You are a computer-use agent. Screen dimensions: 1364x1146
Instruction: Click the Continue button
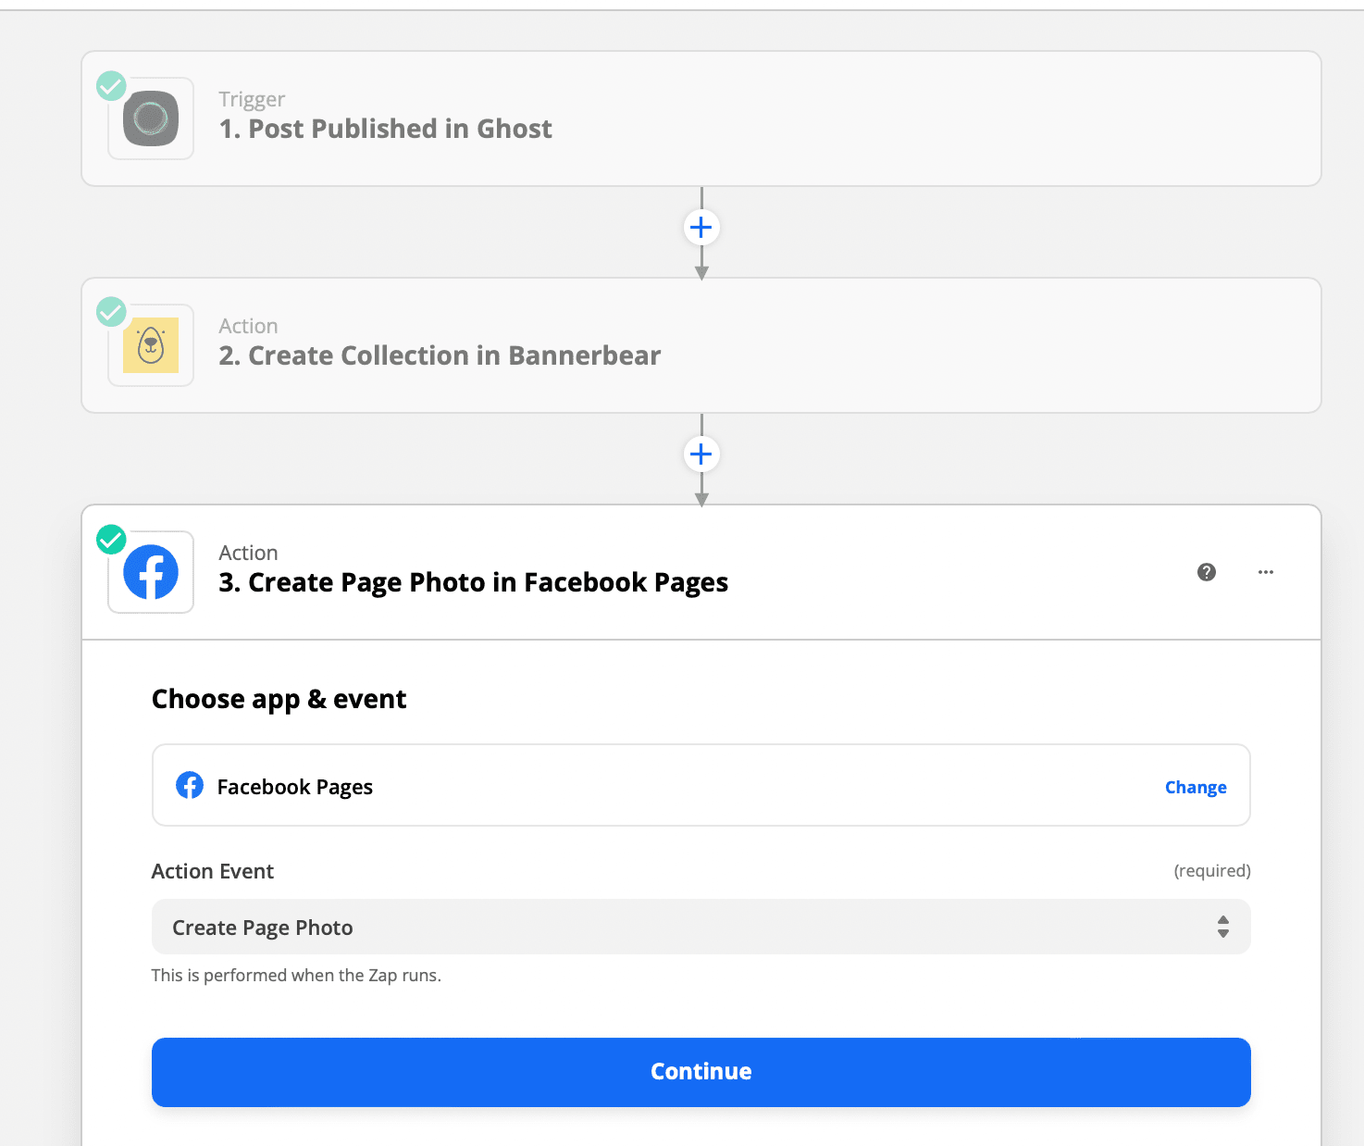click(x=701, y=1072)
